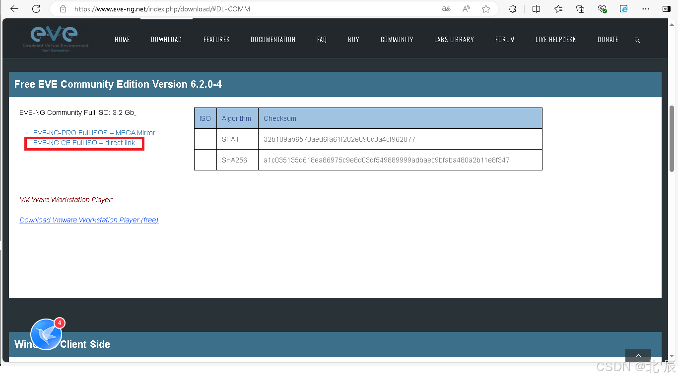Click the floating bird app icon
This screenshot has width=678, height=378.
[46, 334]
